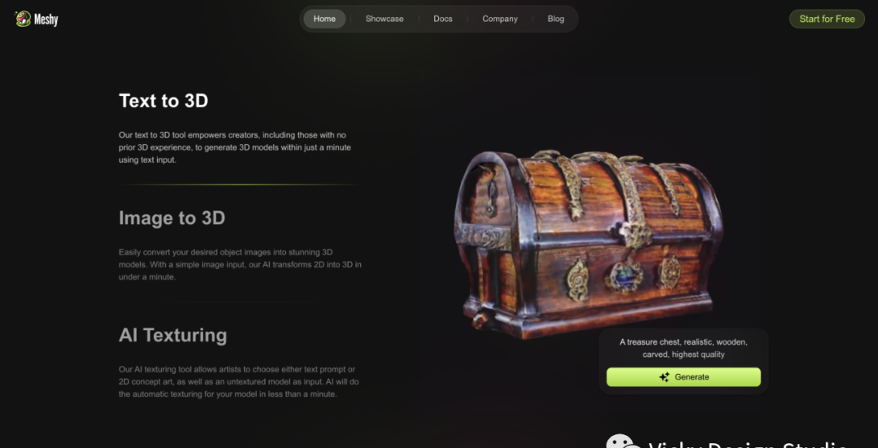Click the Image to 3D description text
The width and height of the screenshot is (878, 448).
[x=240, y=264]
